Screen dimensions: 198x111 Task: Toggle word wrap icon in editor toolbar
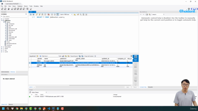tap(86, 14)
